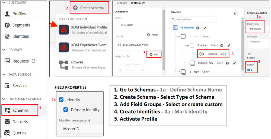The image size is (271, 139).
Task: Click the Queries icon in sidebar
Action: pyautogui.click(x=7, y=133)
